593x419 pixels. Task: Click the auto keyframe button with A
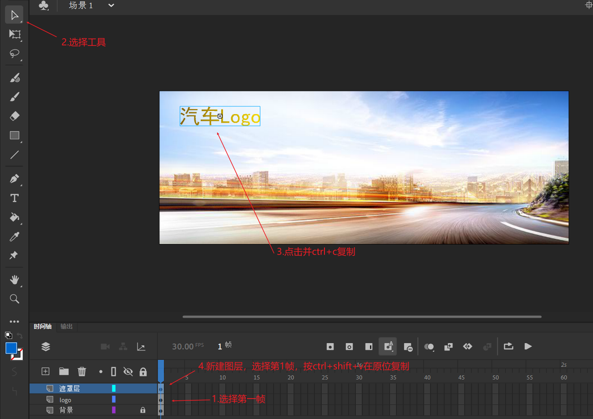388,346
